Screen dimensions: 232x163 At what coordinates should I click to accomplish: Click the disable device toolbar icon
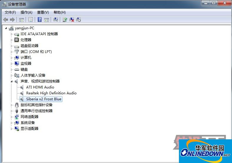click(x=78, y=20)
